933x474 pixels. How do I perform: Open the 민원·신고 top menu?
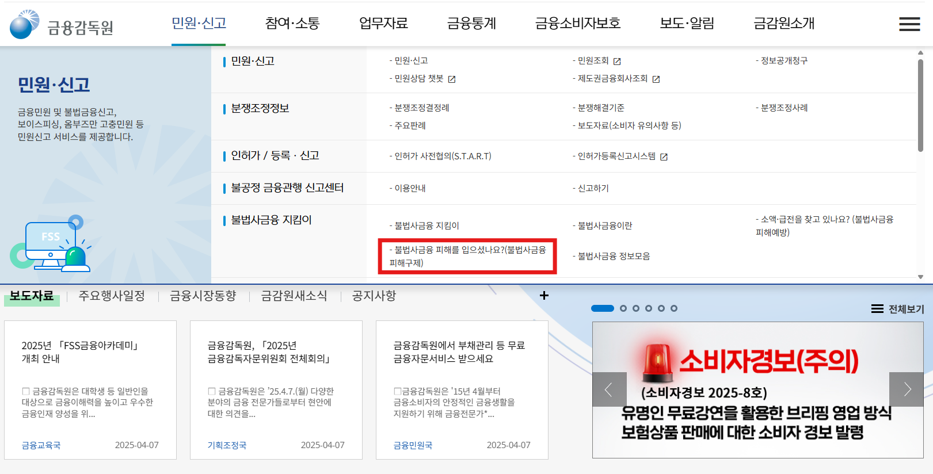[199, 23]
